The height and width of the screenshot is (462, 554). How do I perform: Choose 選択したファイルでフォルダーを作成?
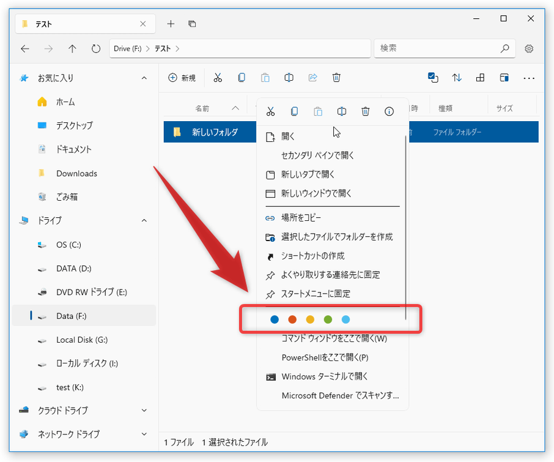[x=332, y=237]
